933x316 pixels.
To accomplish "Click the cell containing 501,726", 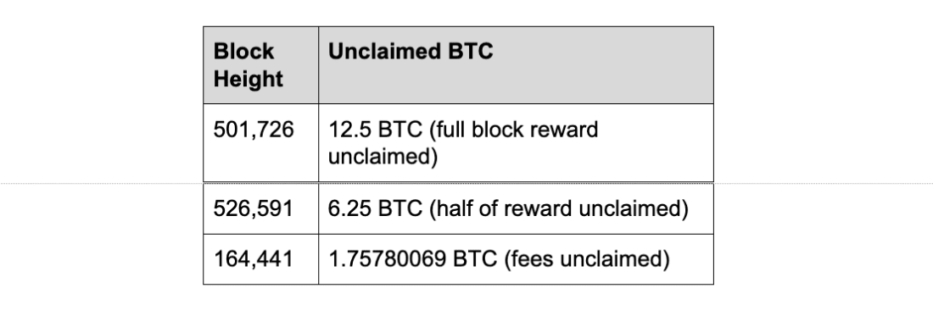I will (x=260, y=142).
